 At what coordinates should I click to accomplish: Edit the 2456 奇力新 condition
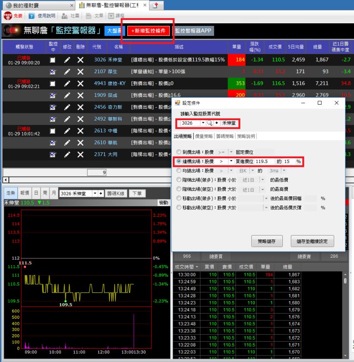[x=67, y=107]
